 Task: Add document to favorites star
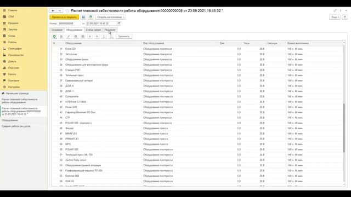tap(67, 11)
